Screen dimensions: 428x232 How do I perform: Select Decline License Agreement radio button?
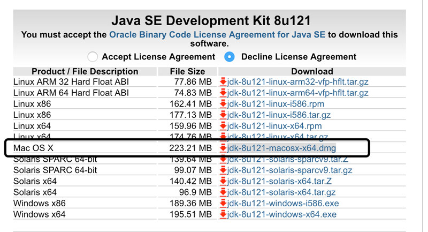230,57
